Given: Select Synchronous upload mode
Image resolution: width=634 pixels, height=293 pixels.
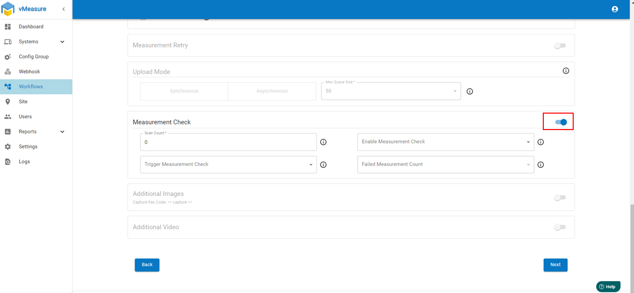Looking at the screenshot, I should [x=184, y=91].
